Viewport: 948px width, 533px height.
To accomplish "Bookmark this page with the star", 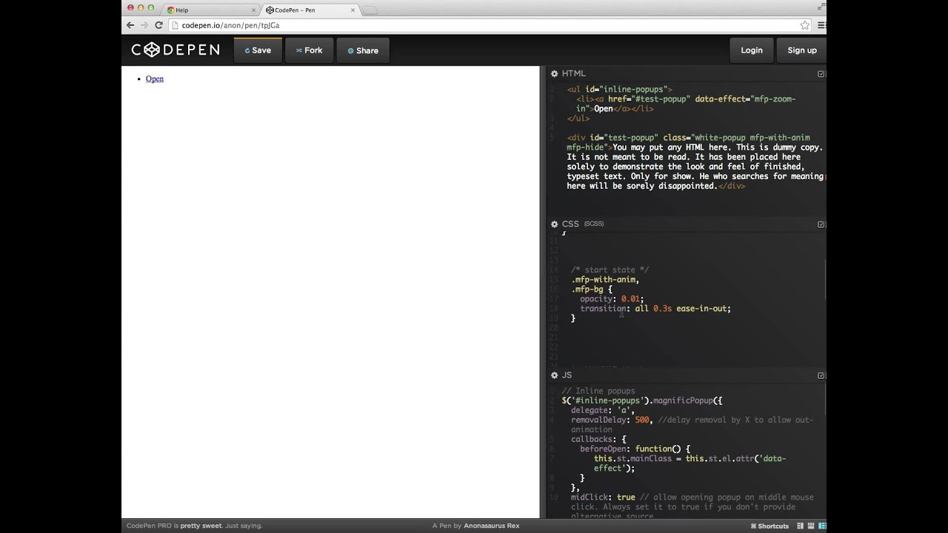I will coord(804,25).
